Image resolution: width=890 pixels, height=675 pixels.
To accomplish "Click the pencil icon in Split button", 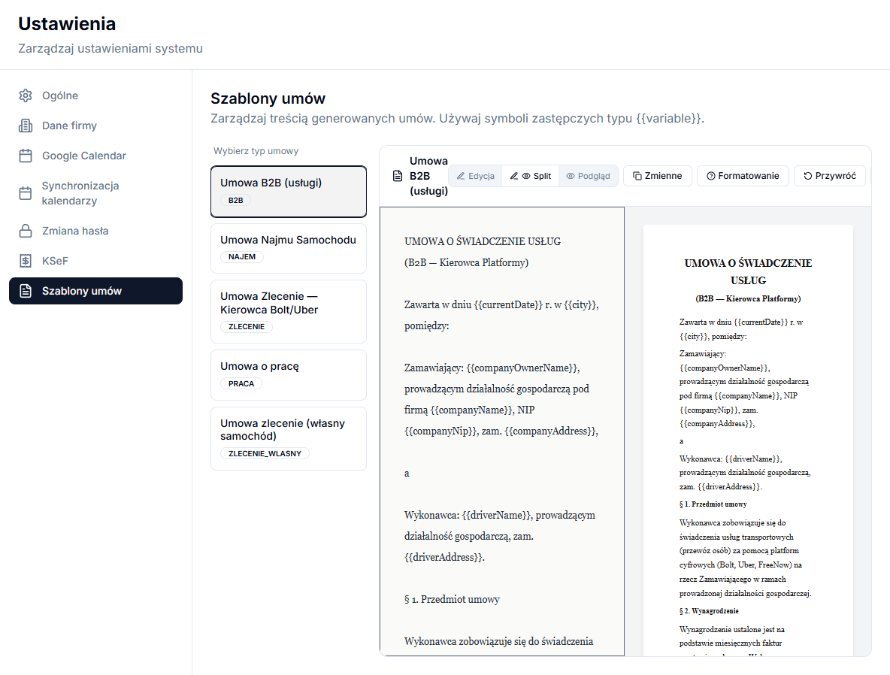I will coord(513,176).
